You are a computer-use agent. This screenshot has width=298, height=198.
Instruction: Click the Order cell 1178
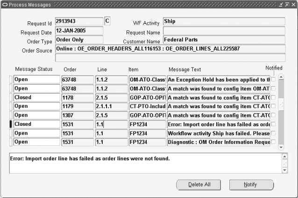point(78,97)
